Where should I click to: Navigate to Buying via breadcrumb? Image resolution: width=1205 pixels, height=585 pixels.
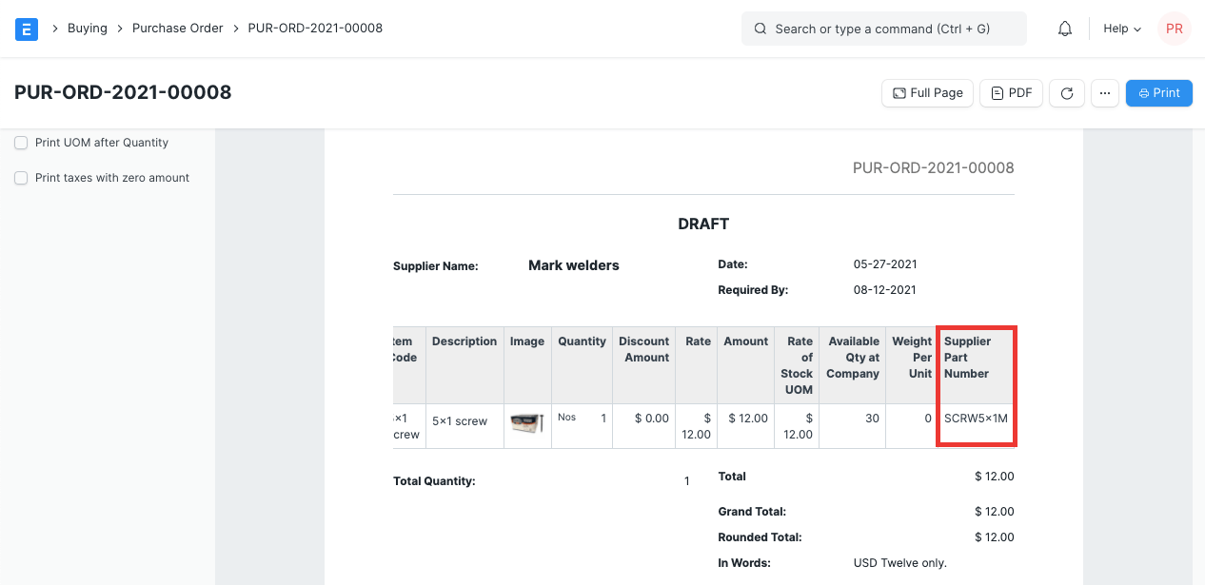[x=88, y=29]
